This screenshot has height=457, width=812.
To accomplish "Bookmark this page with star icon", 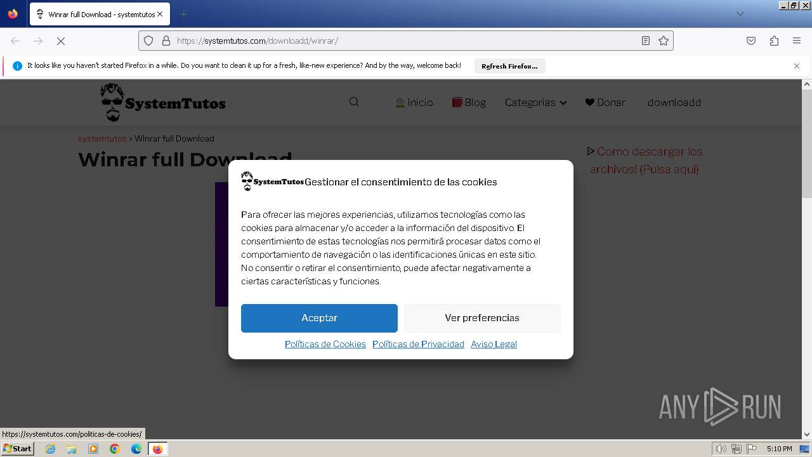I will [x=664, y=41].
